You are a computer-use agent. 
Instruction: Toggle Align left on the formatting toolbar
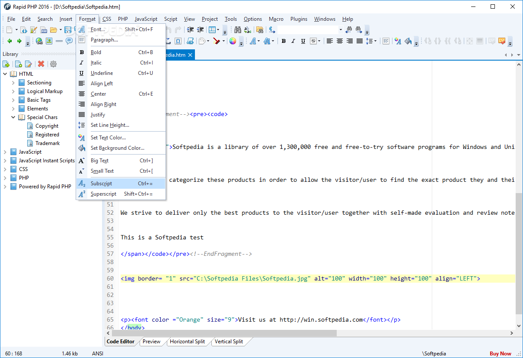click(330, 41)
